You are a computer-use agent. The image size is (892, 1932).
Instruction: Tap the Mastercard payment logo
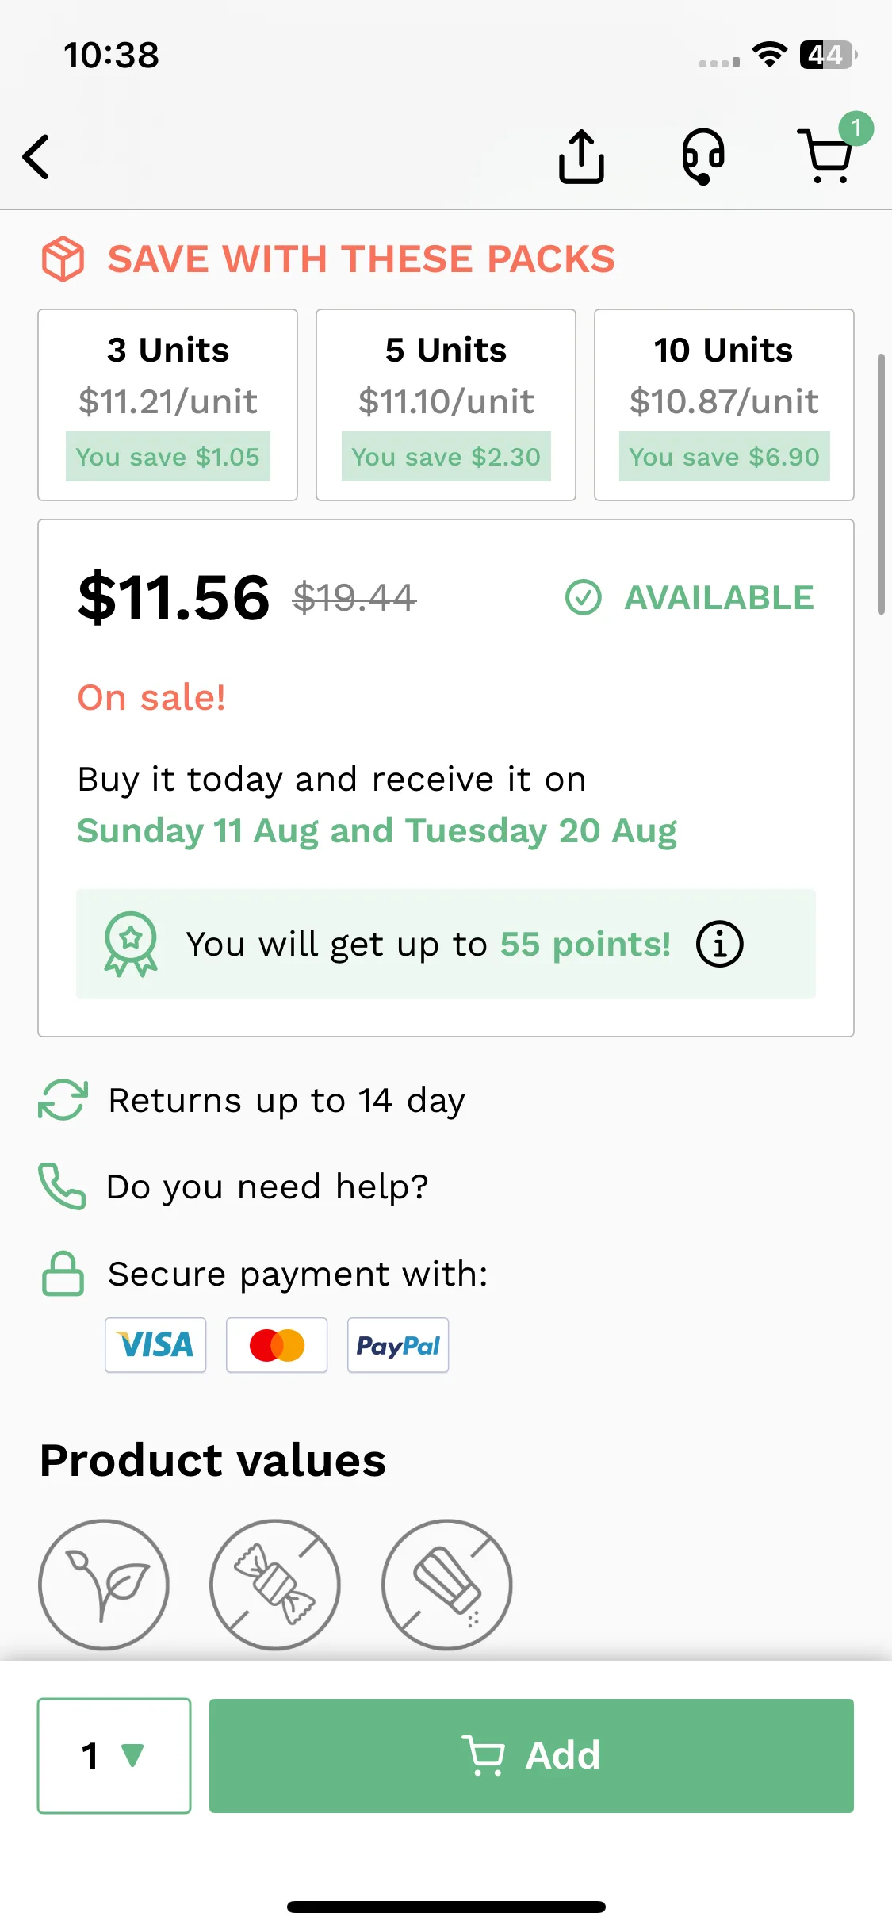[277, 1345]
